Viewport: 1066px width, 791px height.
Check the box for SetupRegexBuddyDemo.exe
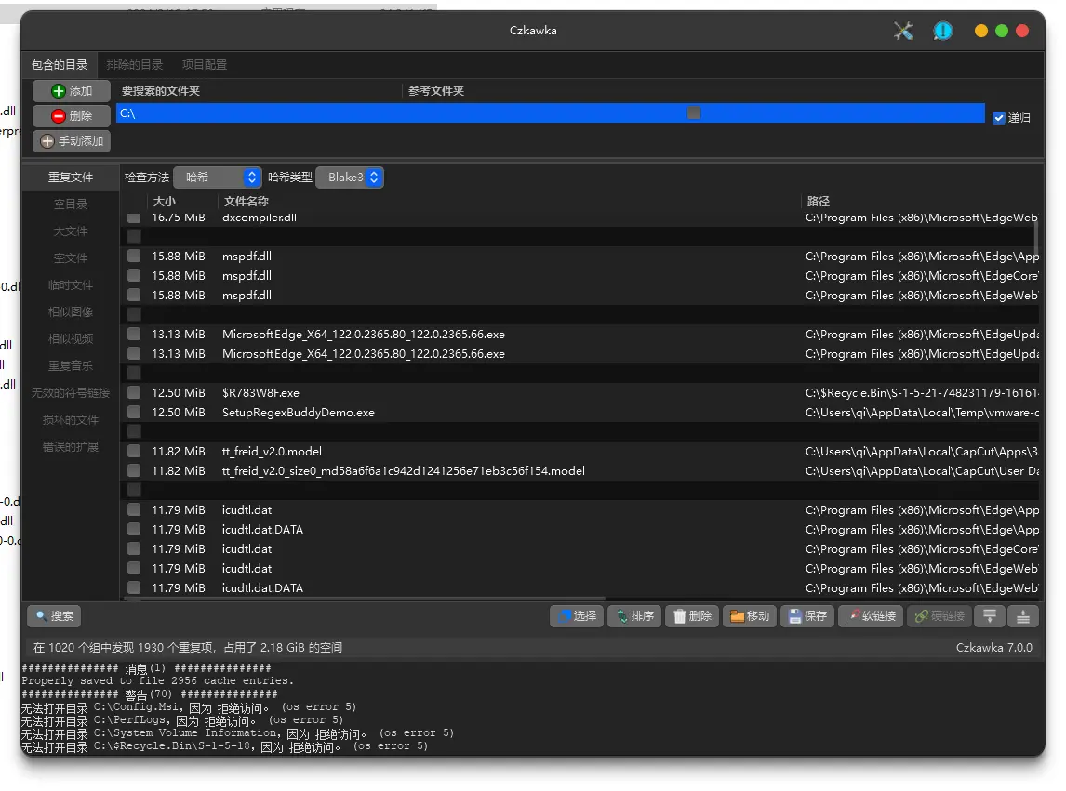(134, 412)
